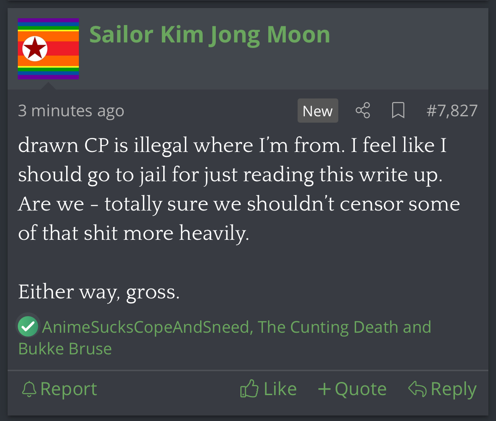Click the reply arrow icon

417,388
